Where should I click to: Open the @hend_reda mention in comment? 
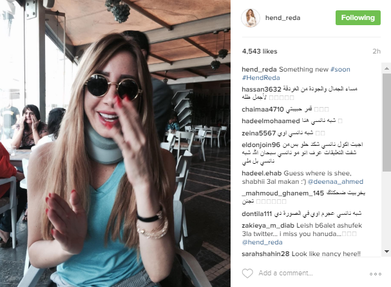click(x=262, y=242)
